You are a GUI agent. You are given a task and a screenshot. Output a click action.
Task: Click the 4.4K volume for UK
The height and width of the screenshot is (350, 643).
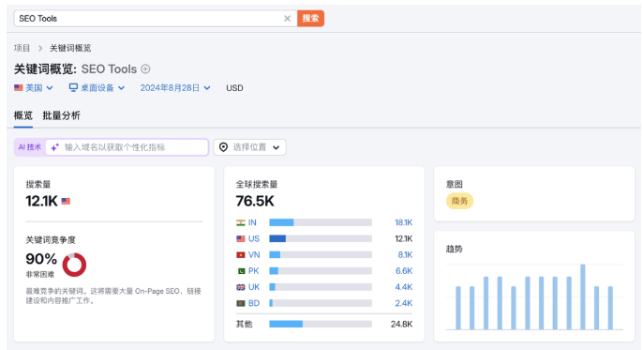tap(404, 287)
